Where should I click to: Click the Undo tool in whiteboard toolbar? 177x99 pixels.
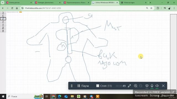click(x=3, y=13)
